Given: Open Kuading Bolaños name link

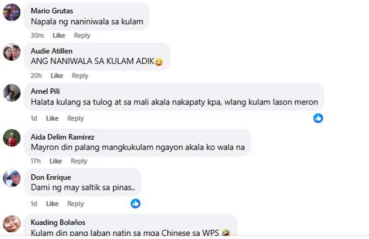Looking at the screenshot, I should [x=58, y=222].
